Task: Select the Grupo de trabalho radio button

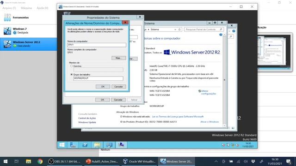Action: pos(71,75)
